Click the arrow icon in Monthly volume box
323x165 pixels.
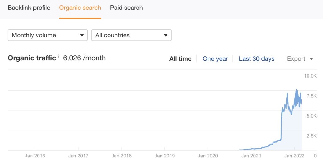82,36
